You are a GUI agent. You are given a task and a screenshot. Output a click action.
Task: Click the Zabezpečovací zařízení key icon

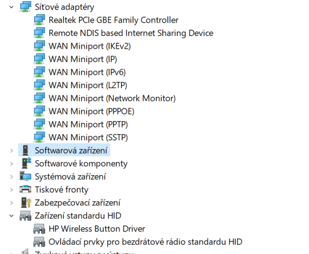[26, 202]
